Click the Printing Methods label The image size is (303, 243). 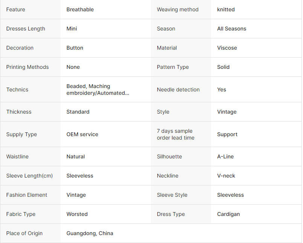(x=27, y=67)
